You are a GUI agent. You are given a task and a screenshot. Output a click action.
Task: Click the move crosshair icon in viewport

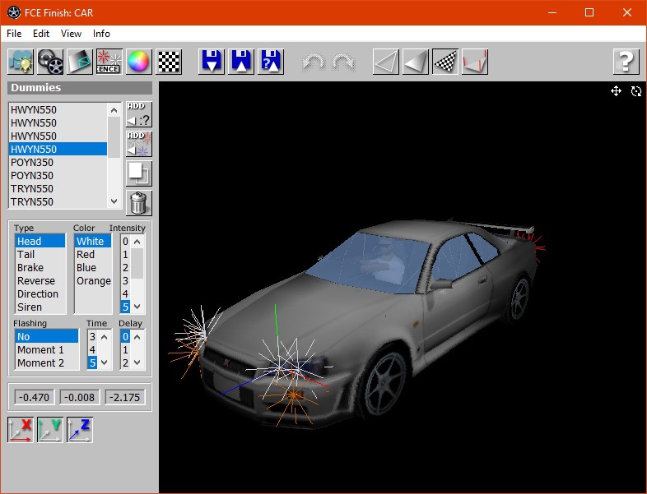(616, 91)
